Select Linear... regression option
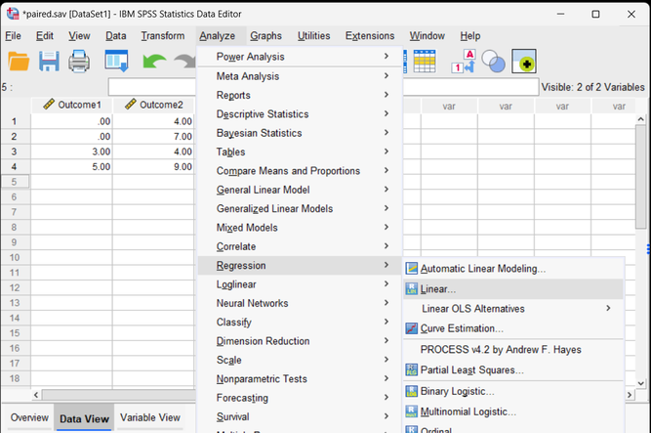This screenshot has width=651, height=433. [x=513, y=288]
